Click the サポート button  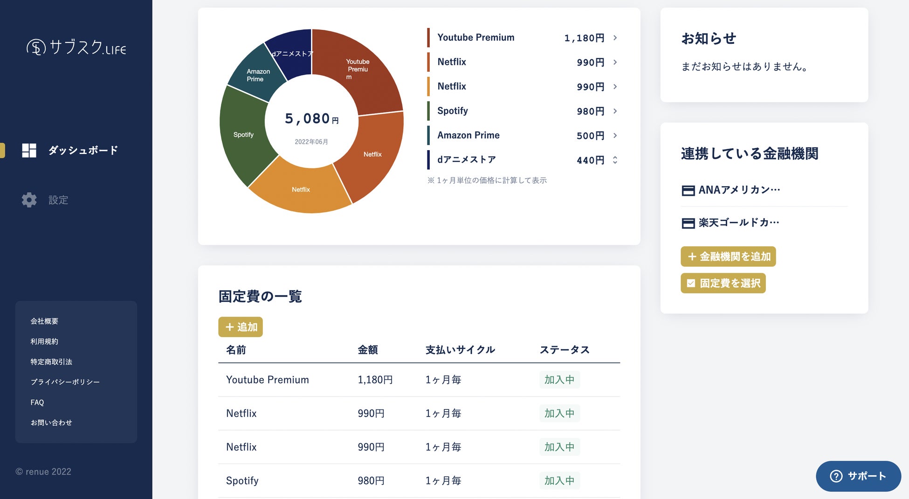[858, 476]
